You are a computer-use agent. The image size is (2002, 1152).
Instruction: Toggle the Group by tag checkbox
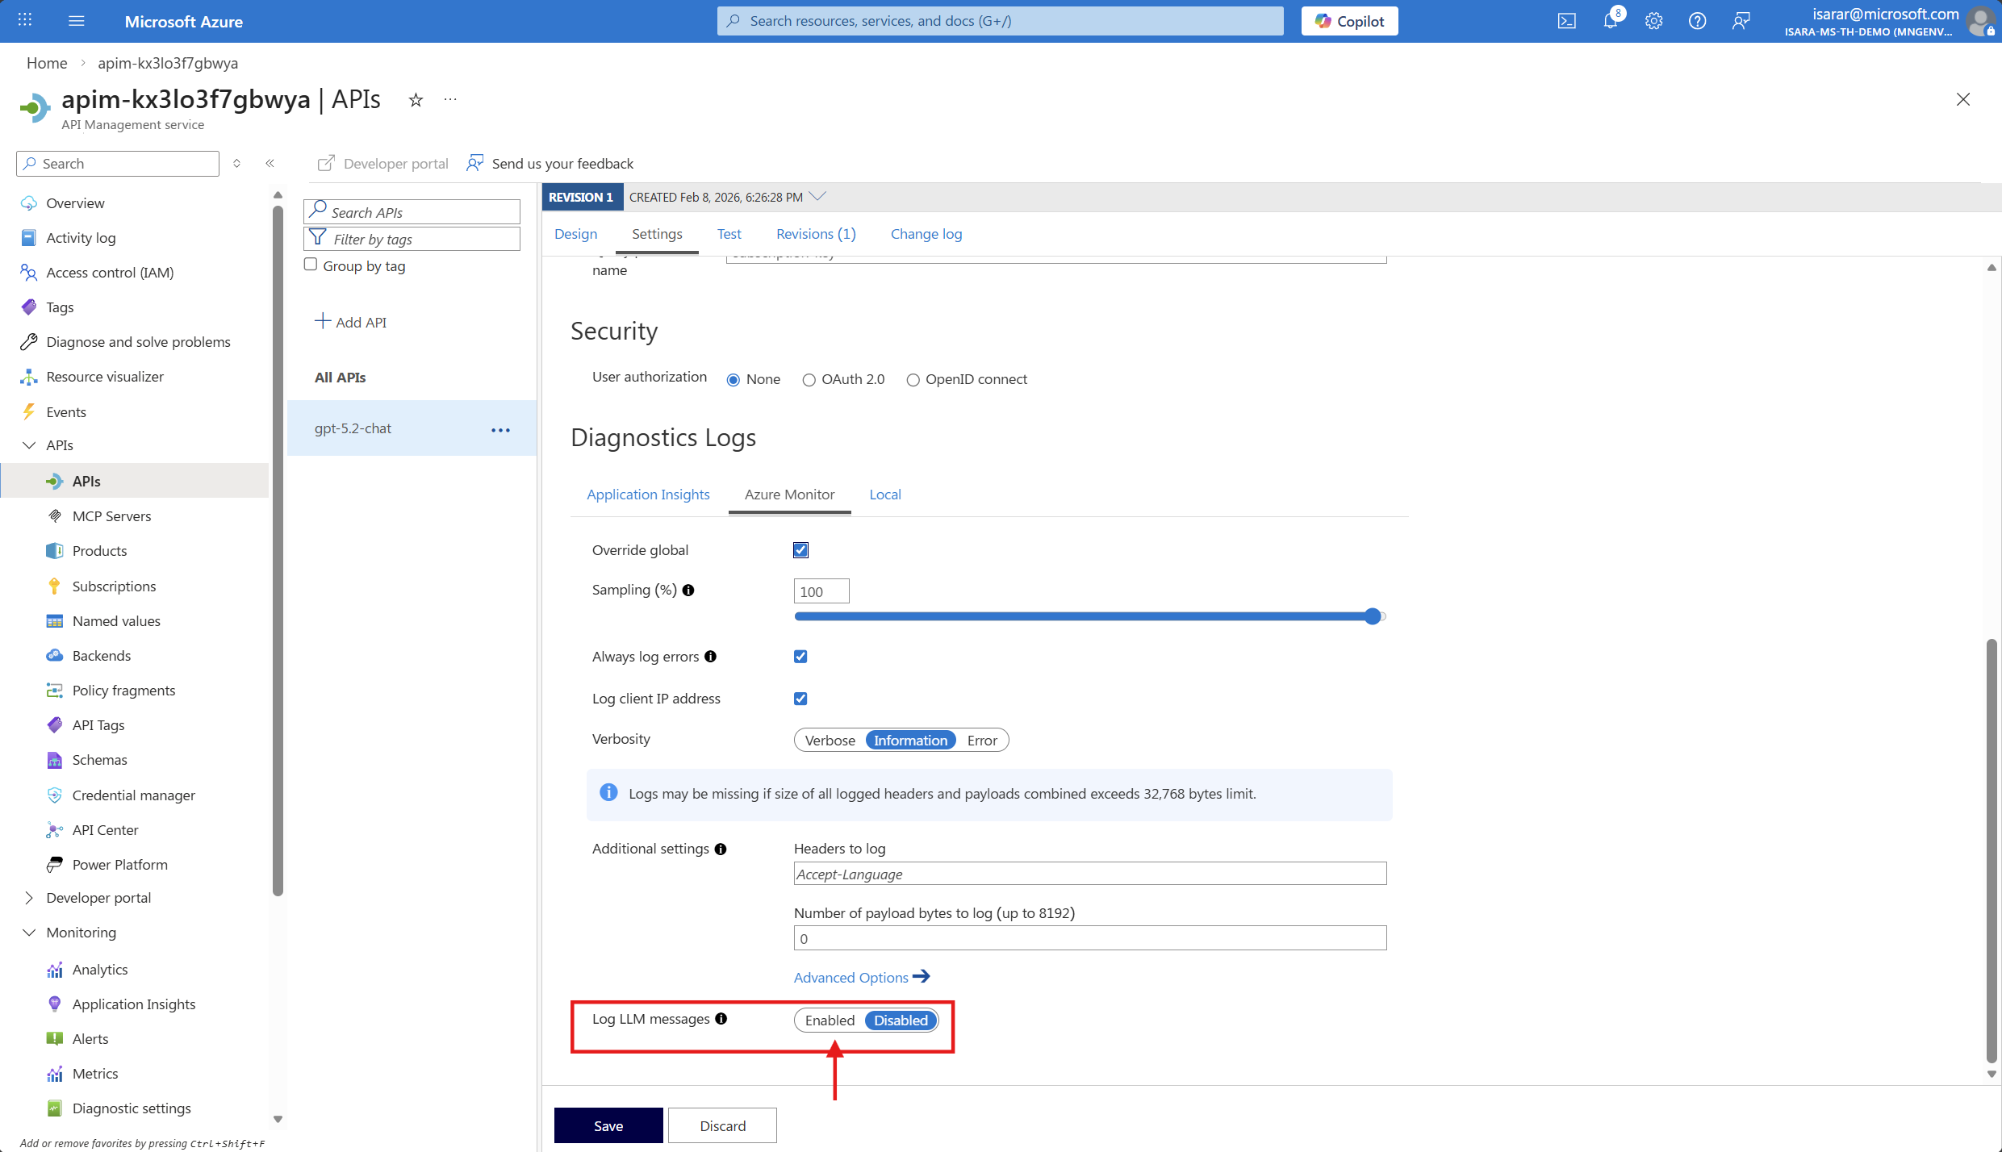tap(311, 265)
